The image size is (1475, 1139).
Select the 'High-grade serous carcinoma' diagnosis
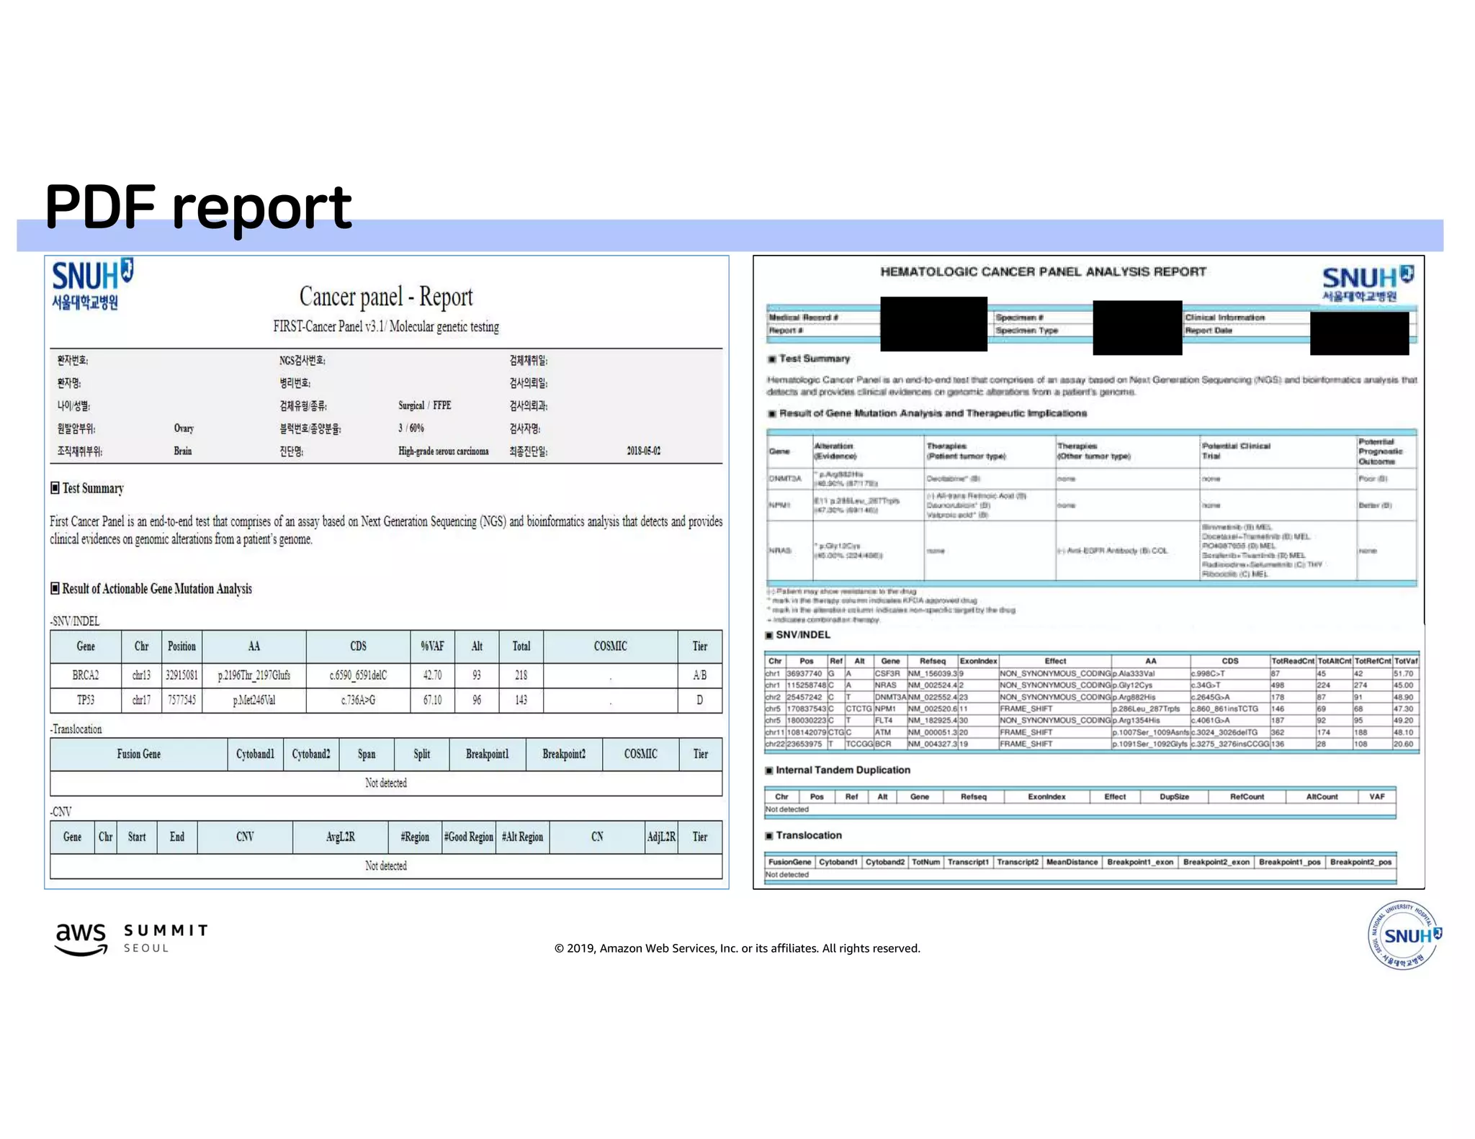pos(444,451)
